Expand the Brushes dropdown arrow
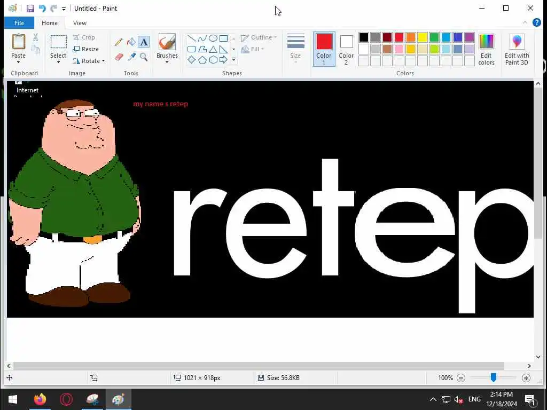Image resolution: width=547 pixels, height=410 pixels. coord(167,62)
